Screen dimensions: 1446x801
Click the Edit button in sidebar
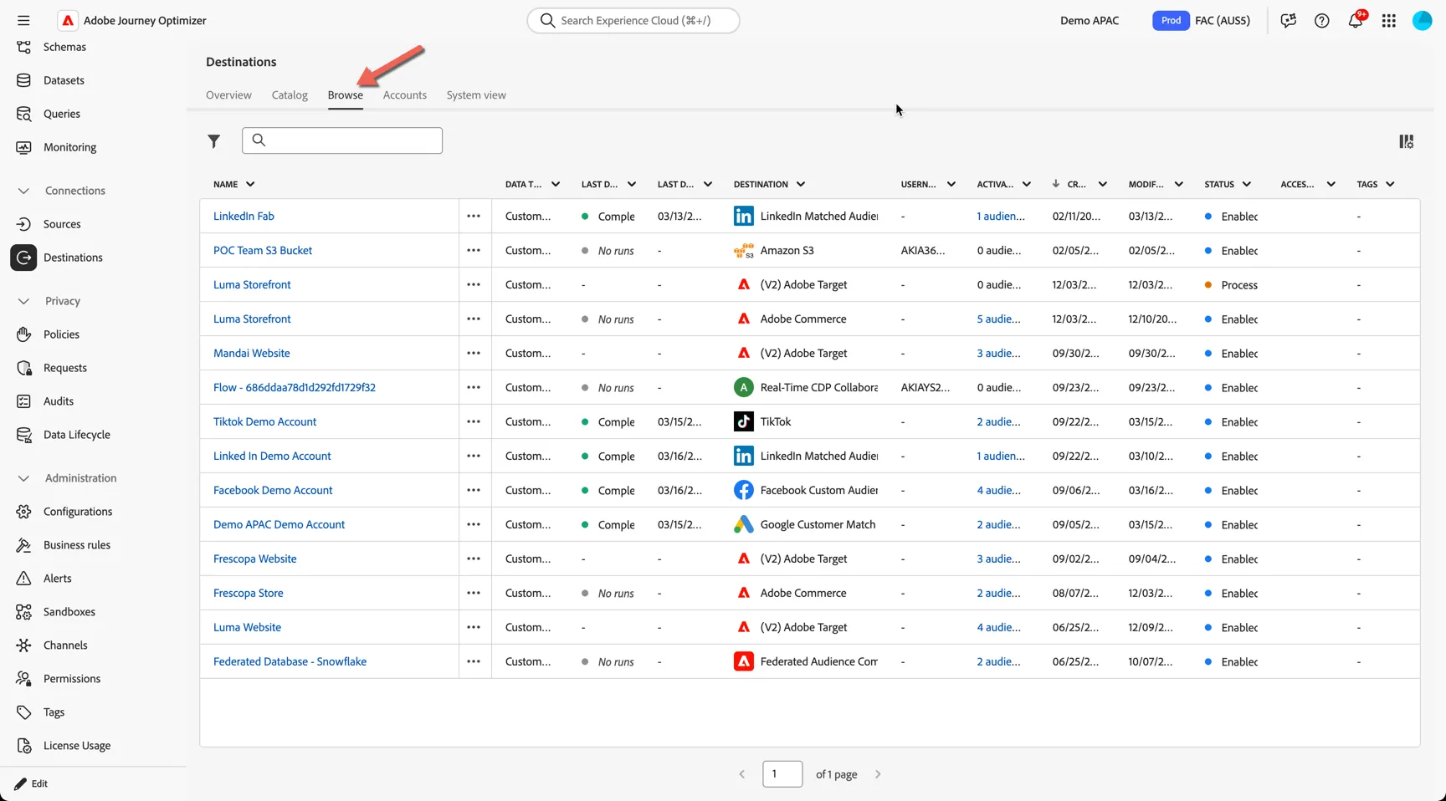[32, 783]
